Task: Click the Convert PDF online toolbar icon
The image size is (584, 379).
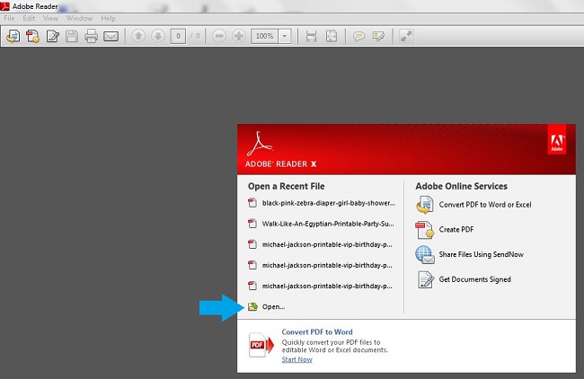Action: point(13,36)
